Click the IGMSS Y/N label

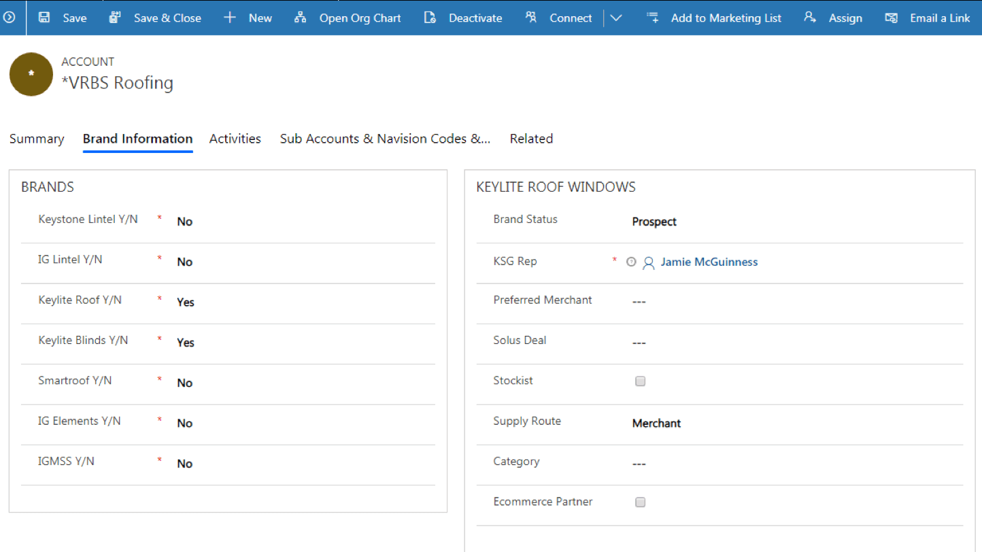coord(66,461)
